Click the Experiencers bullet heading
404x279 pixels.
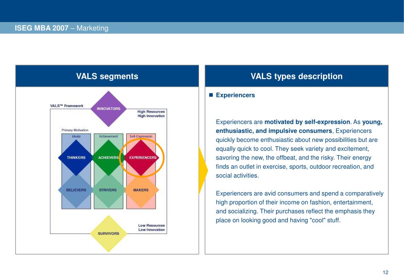[x=235, y=95]
